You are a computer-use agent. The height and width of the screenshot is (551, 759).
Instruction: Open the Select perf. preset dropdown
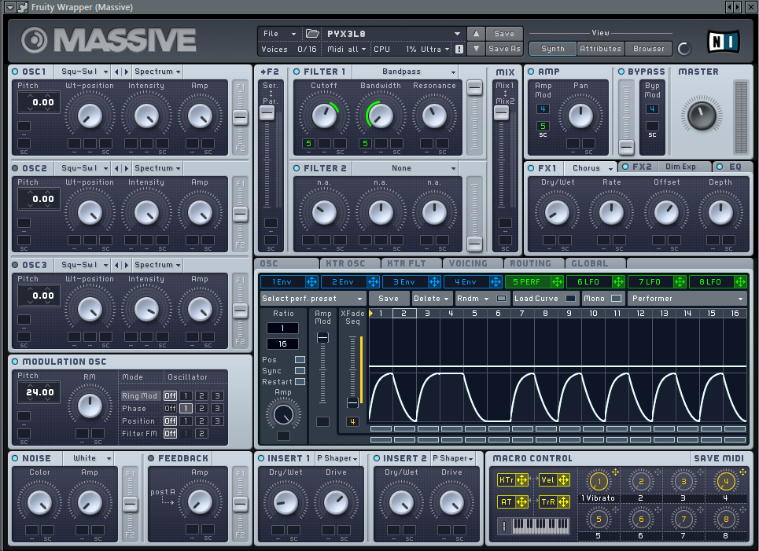pos(312,299)
